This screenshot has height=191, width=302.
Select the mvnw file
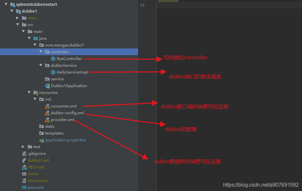click(33, 174)
